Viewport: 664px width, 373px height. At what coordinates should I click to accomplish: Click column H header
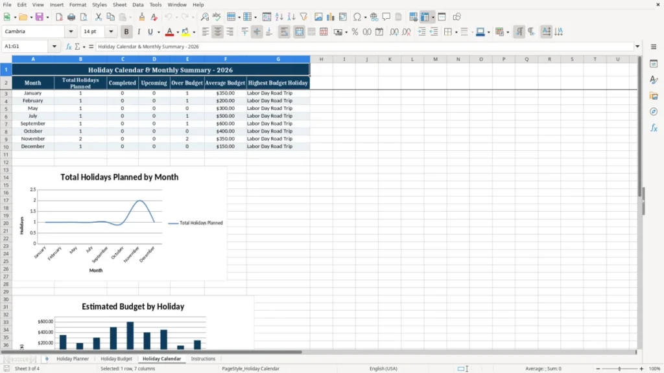pyautogui.click(x=322, y=59)
